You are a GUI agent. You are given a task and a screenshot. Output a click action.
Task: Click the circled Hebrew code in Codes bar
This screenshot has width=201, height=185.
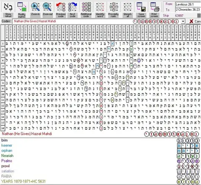click(156, 21)
